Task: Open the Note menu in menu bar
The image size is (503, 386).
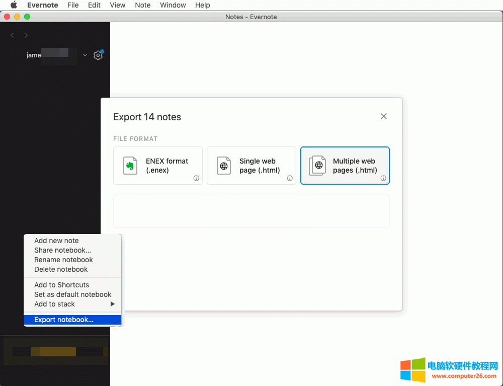Action: (143, 5)
